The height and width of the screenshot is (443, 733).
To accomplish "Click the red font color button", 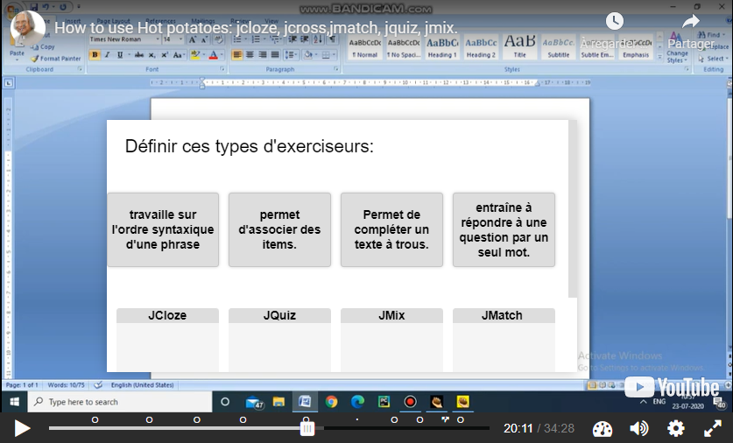I will 213,55.
